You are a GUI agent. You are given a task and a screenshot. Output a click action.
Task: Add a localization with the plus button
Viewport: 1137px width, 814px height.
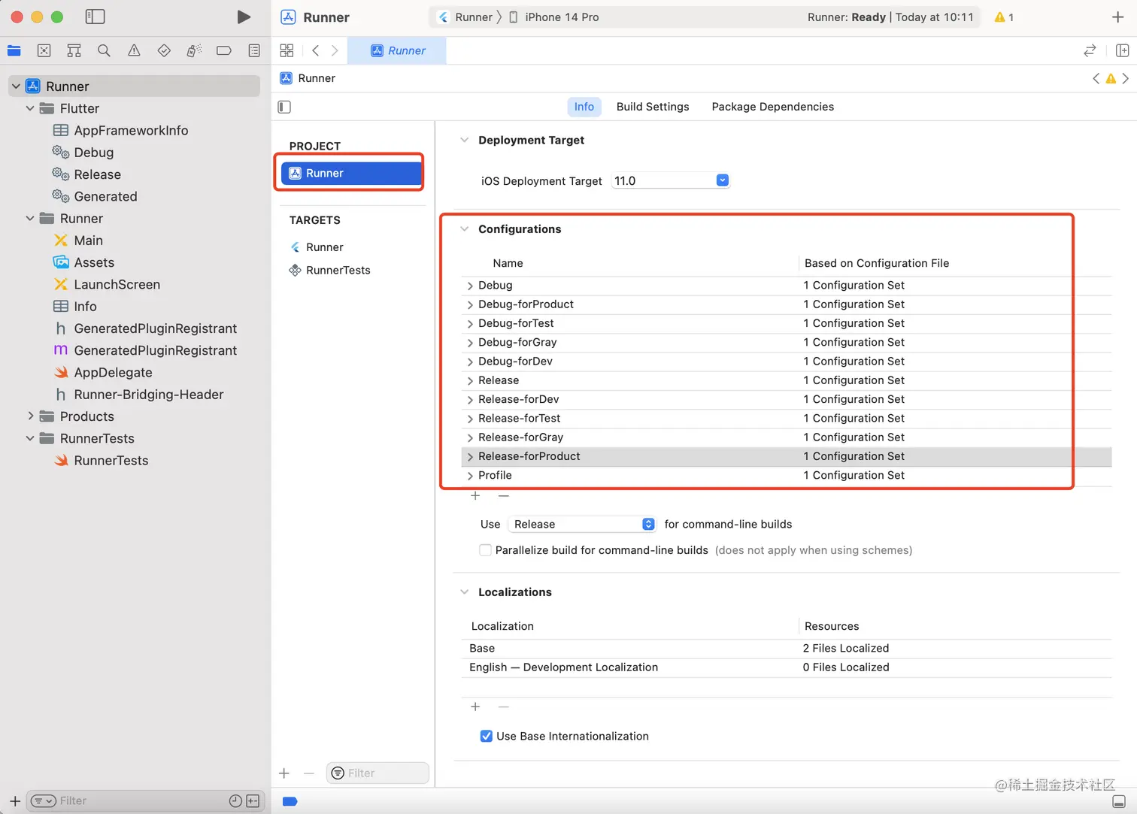click(475, 707)
